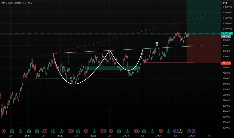This screenshot has width=234, height=138.
Task: Click the green earnings marker above the 2022 label
Action: 62,131
